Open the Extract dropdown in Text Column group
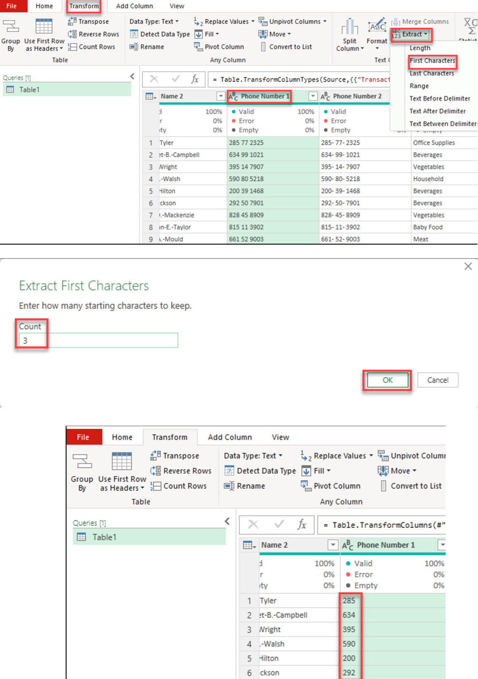Screen dimensions: 478x679 coord(412,34)
